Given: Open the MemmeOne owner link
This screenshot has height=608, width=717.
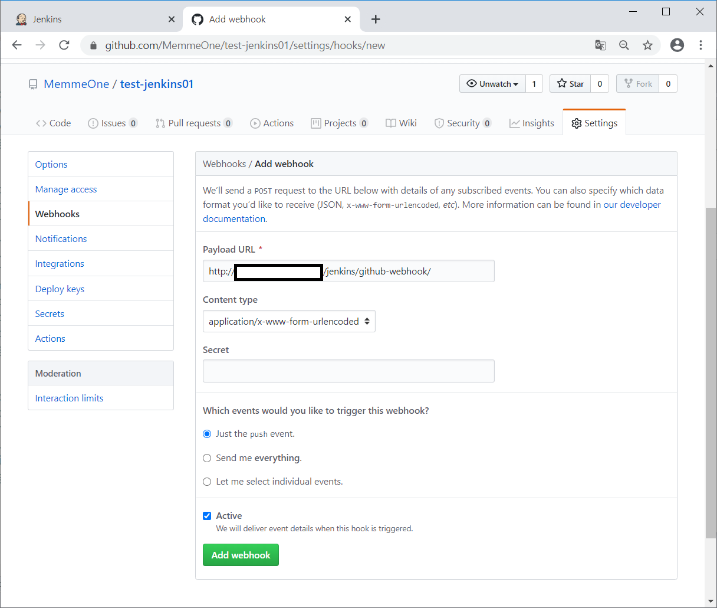Looking at the screenshot, I should [x=77, y=84].
